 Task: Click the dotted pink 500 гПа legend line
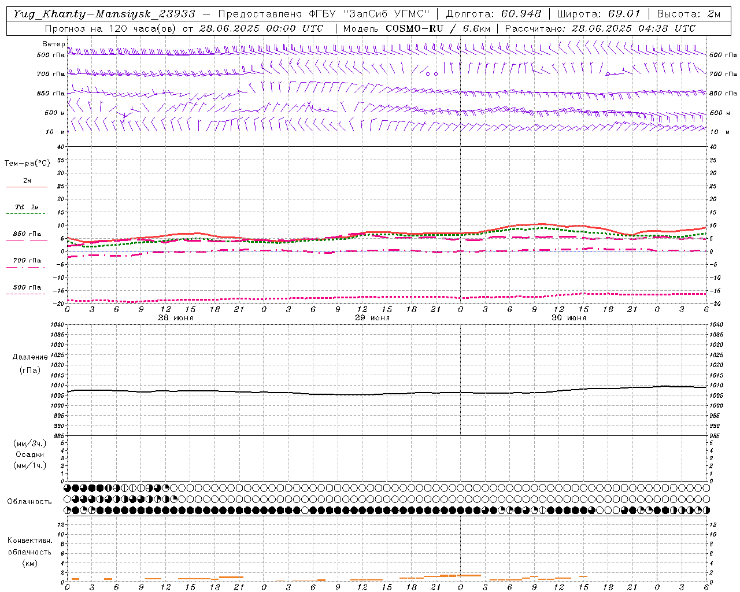[25, 294]
